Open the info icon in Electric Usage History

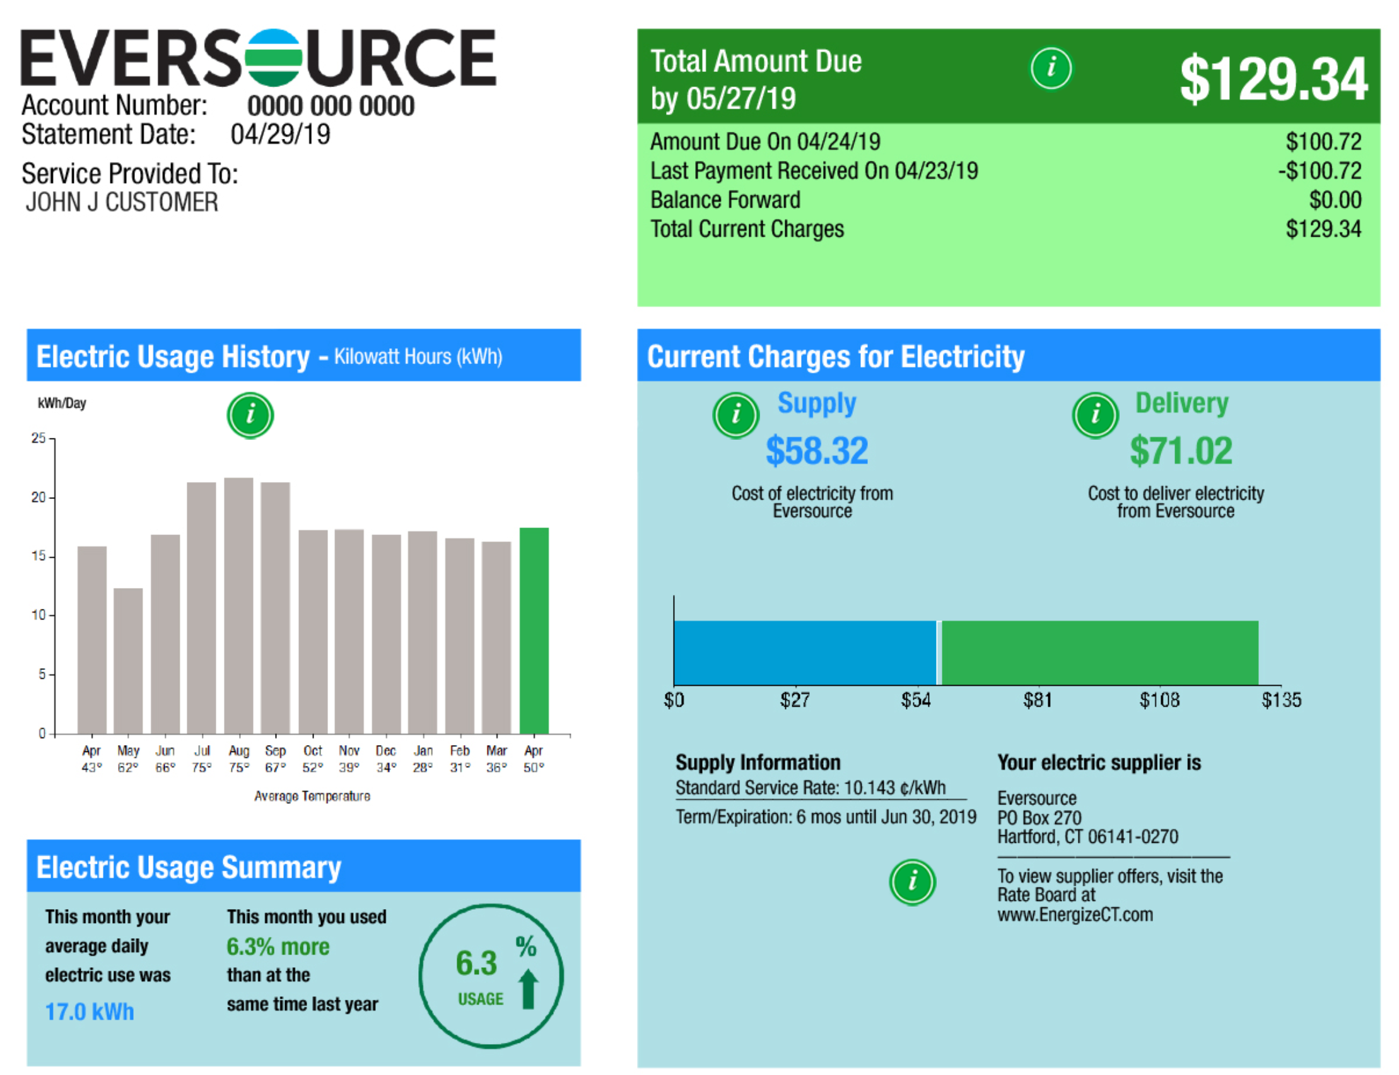point(250,415)
